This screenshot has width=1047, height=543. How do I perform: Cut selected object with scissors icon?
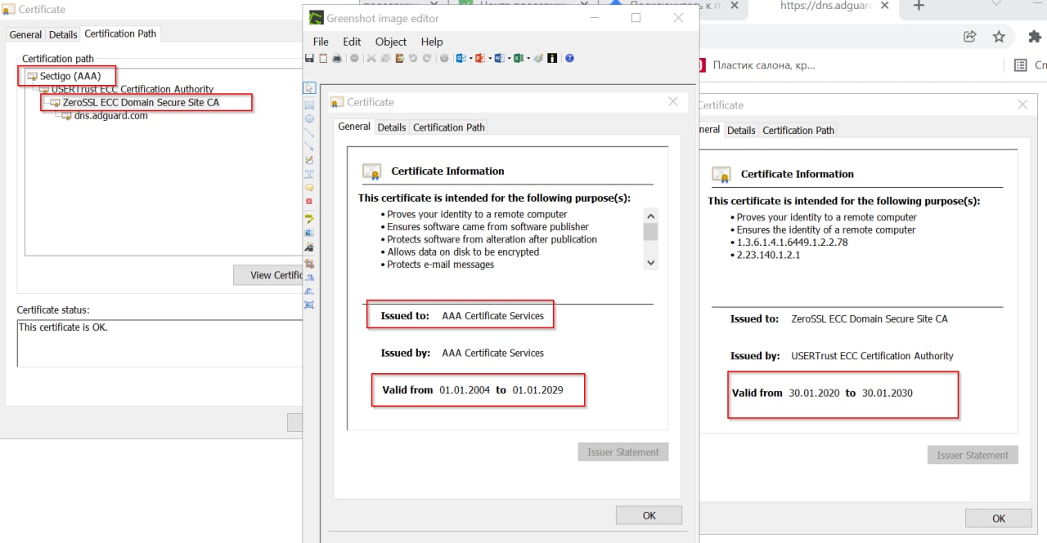pyautogui.click(x=371, y=58)
